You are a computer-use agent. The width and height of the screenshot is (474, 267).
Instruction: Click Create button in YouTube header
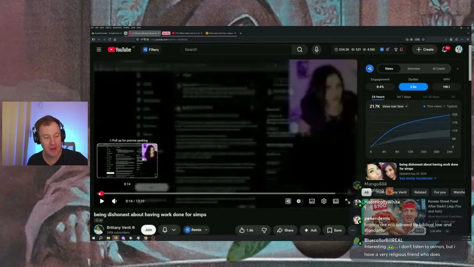click(x=425, y=49)
